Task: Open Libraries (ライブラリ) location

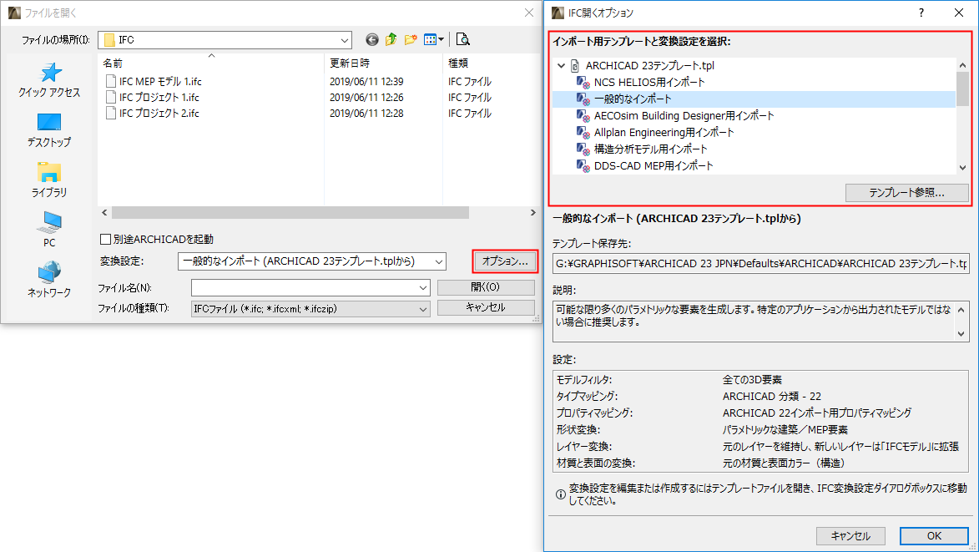Action: [49, 180]
